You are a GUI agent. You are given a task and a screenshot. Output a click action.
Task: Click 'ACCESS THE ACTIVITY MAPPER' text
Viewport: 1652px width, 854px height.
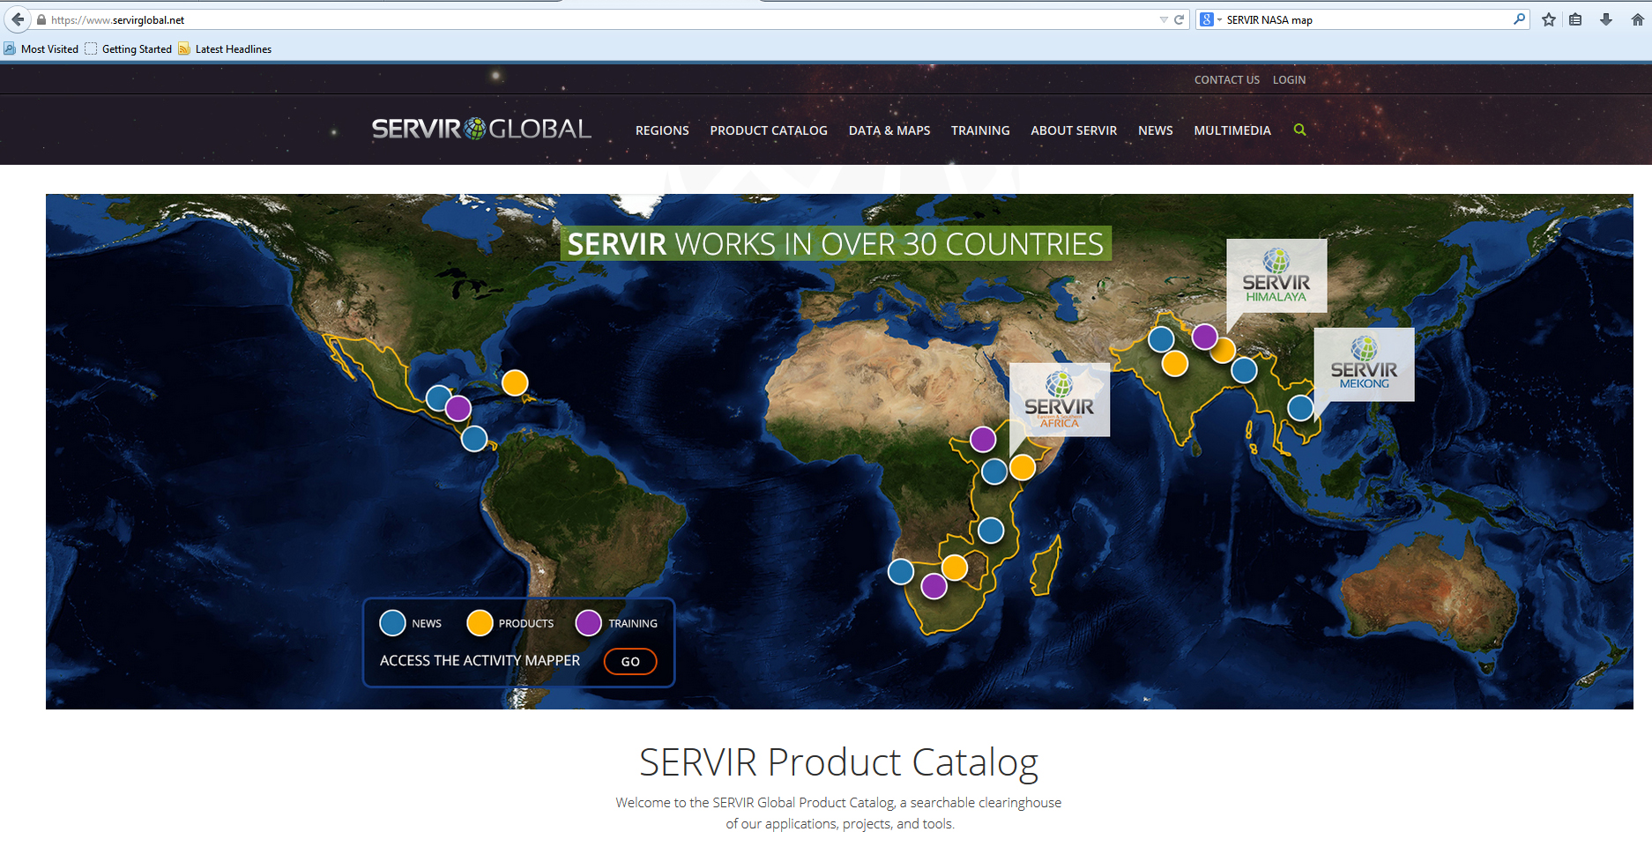pyautogui.click(x=480, y=660)
